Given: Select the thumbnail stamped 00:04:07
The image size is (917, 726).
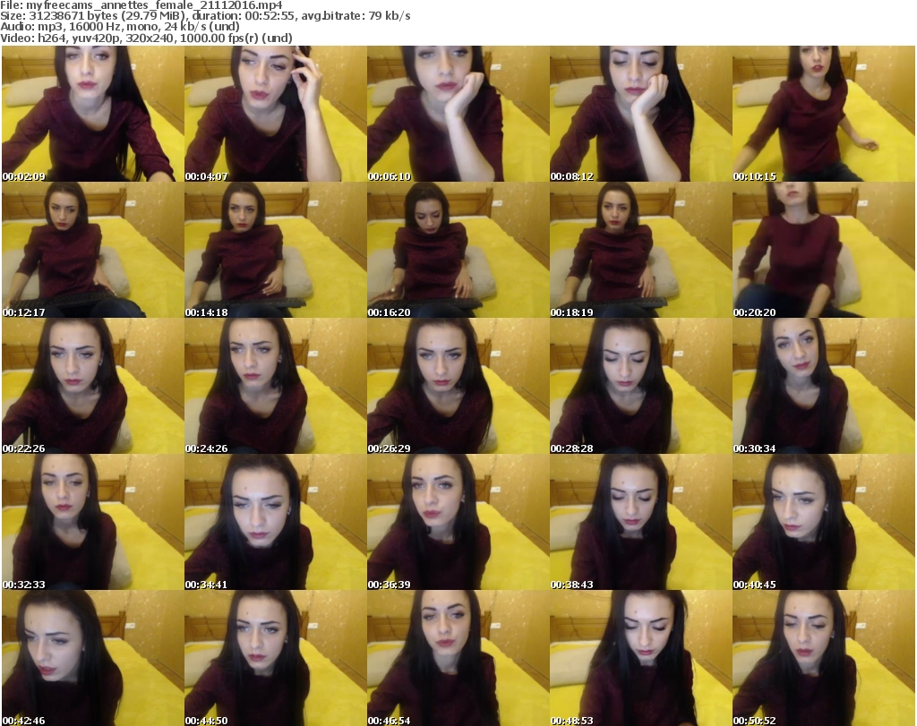Looking at the screenshot, I should tap(276, 114).
